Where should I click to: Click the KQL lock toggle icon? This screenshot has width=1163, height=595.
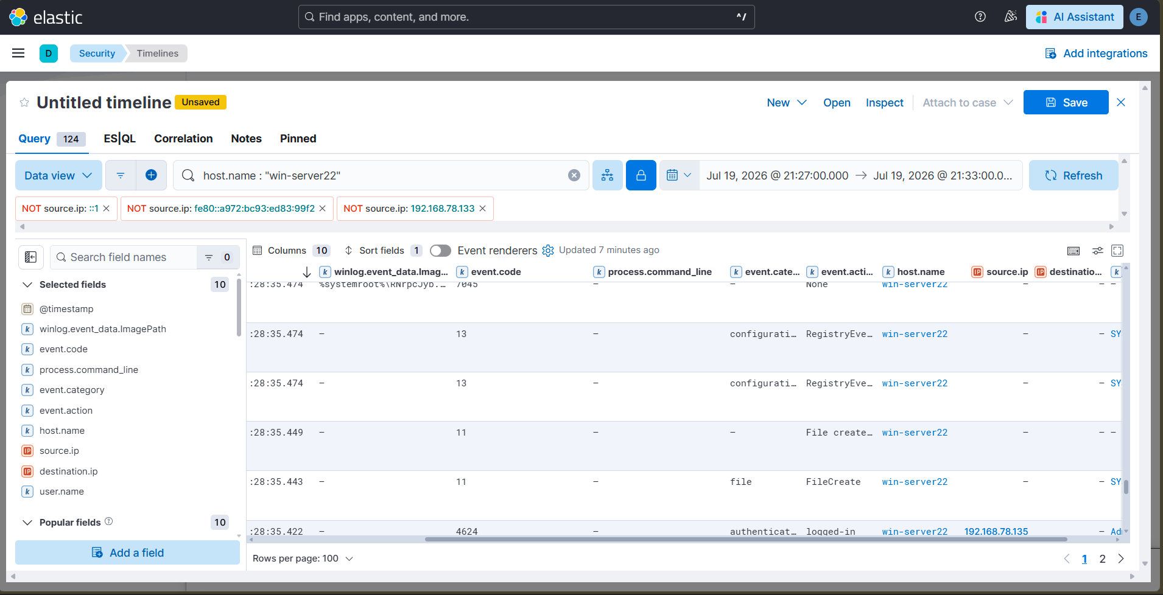(x=641, y=175)
